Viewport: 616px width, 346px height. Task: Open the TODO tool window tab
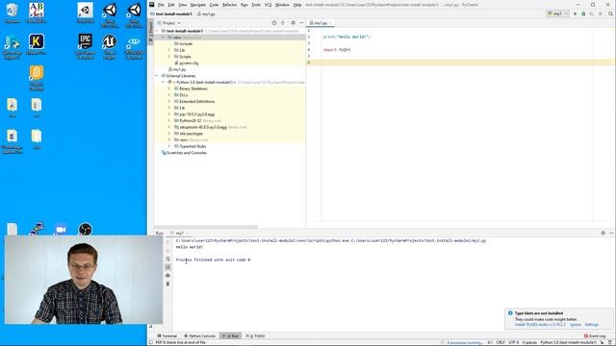coord(255,335)
